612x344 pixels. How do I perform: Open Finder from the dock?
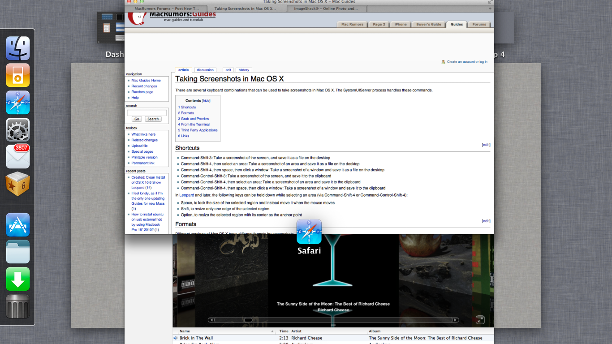click(x=18, y=48)
